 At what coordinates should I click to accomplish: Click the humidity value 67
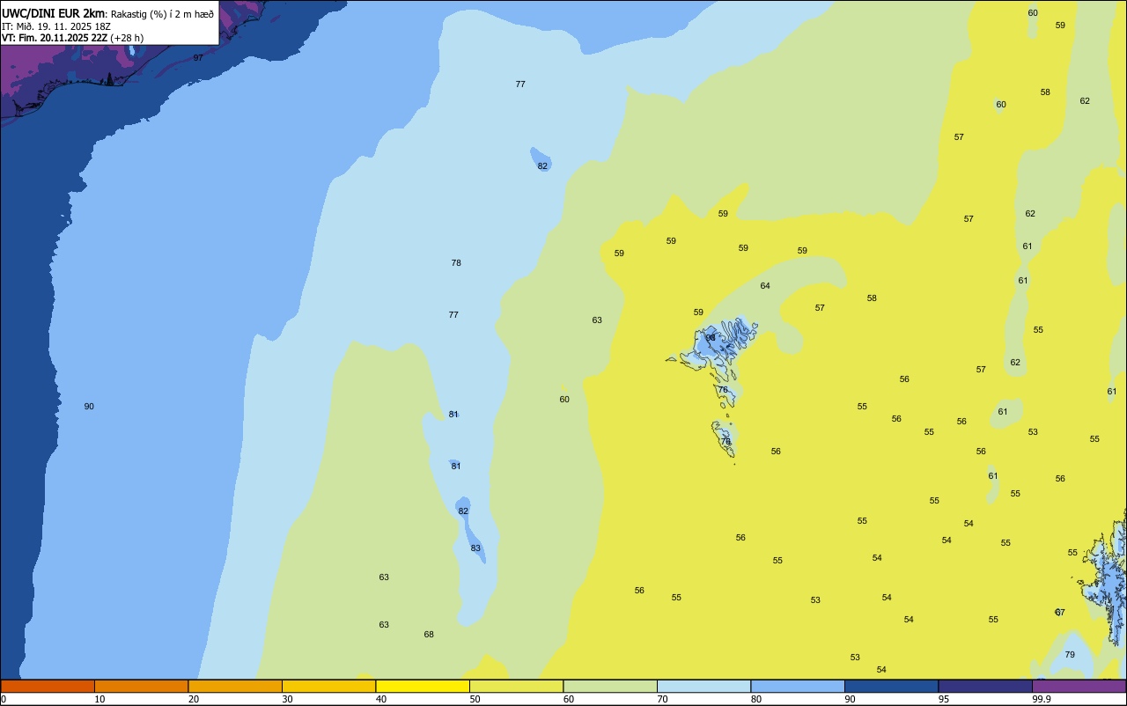click(1060, 612)
